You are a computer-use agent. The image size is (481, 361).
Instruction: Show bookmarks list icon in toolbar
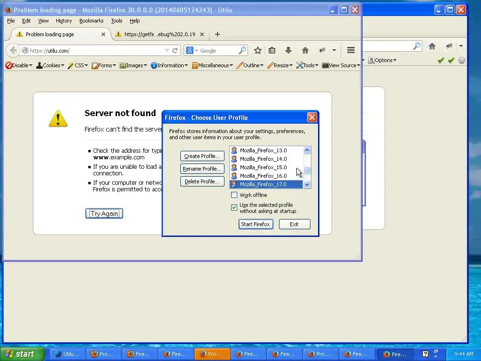[272, 50]
